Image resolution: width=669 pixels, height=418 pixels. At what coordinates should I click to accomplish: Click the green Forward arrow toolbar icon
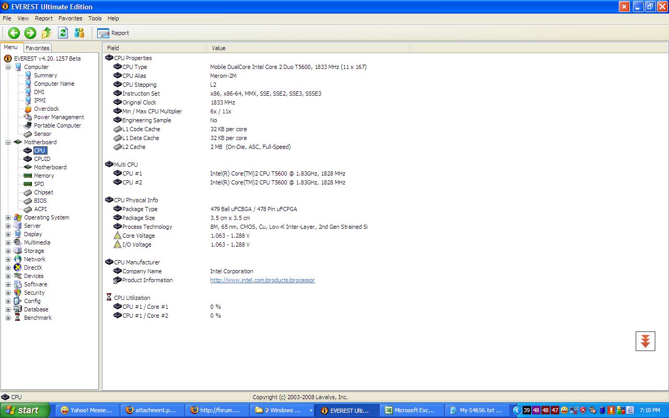pyautogui.click(x=30, y=33)
